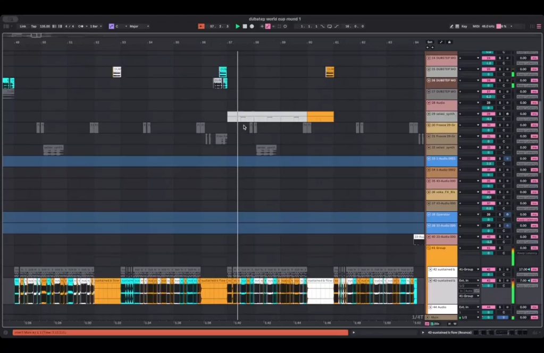Click the Session Record circle button
Screen dimensions: 544x353
tap(285, 27)
